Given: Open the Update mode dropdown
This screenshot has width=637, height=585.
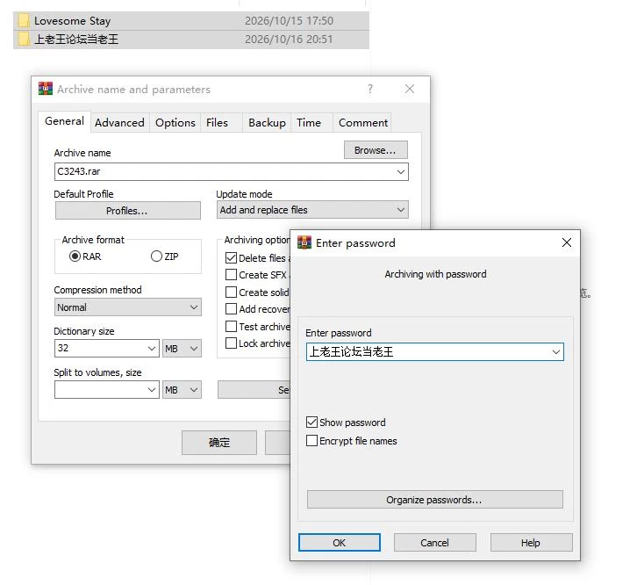Looking at the screenshot, I should (401, 210).
